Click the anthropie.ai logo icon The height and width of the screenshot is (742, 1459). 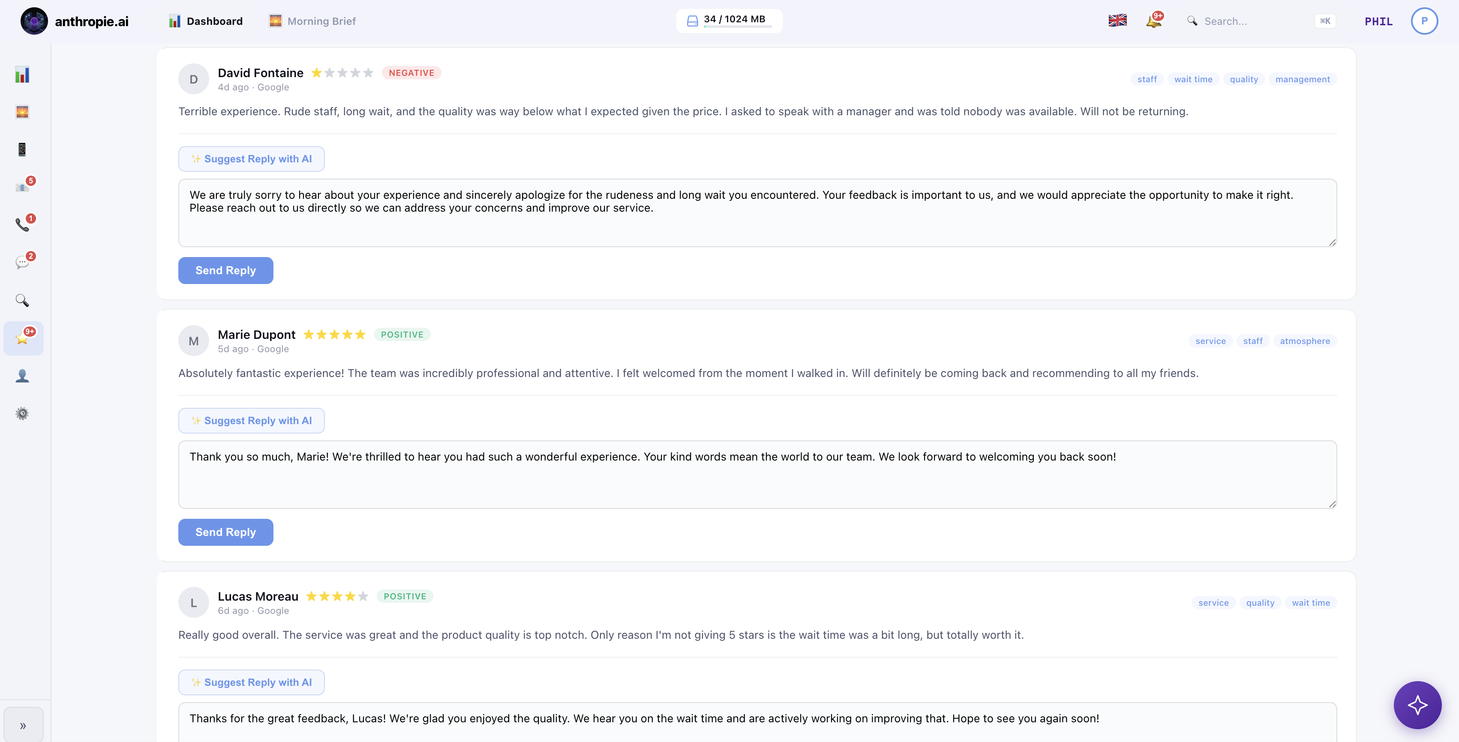click(x=34, y=21)
